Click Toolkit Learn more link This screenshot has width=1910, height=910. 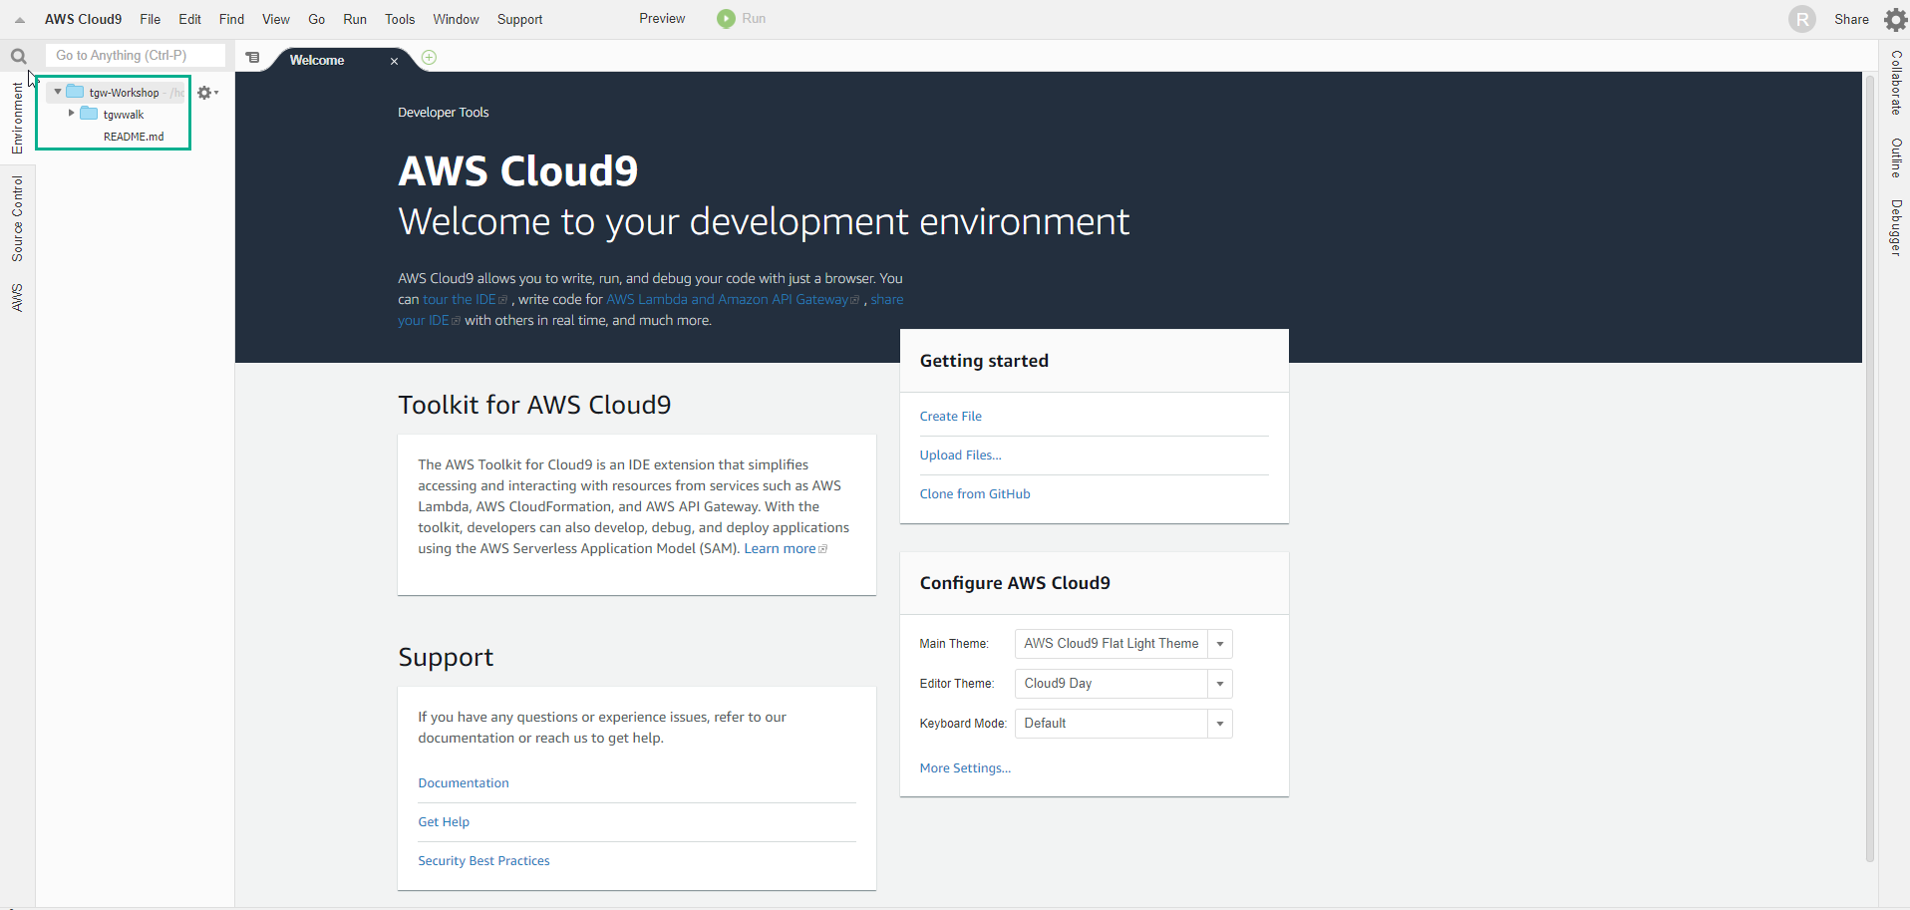[786, 549]
